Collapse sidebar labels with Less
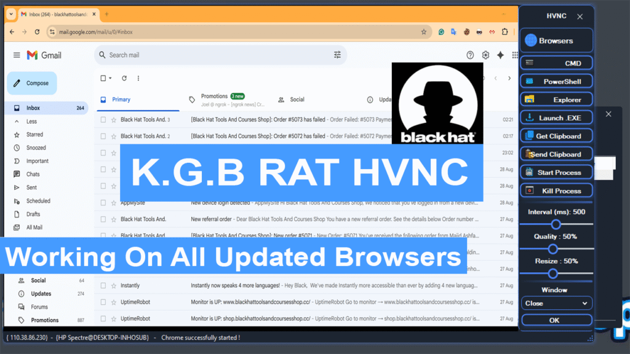 (31, 121)
